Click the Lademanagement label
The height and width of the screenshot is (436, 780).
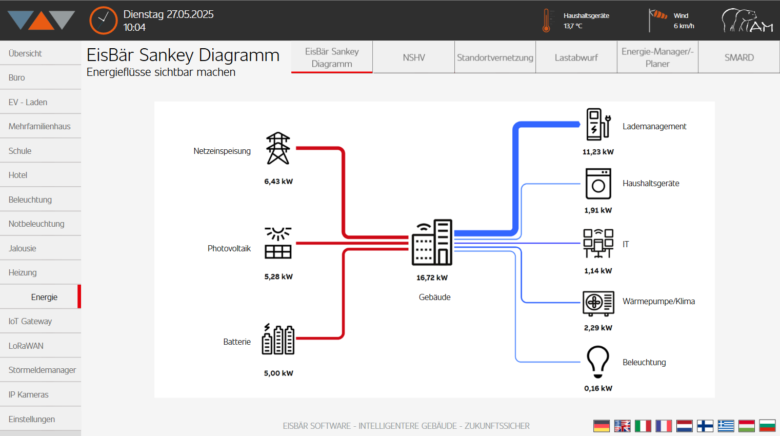tap(654, 127)
